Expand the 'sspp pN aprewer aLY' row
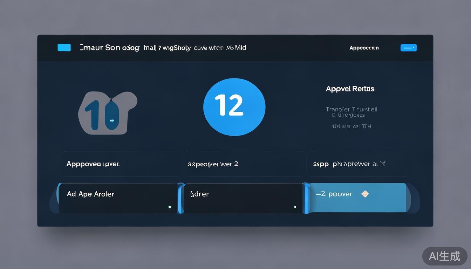The image size is (471, 269). [x=357, y=164]
